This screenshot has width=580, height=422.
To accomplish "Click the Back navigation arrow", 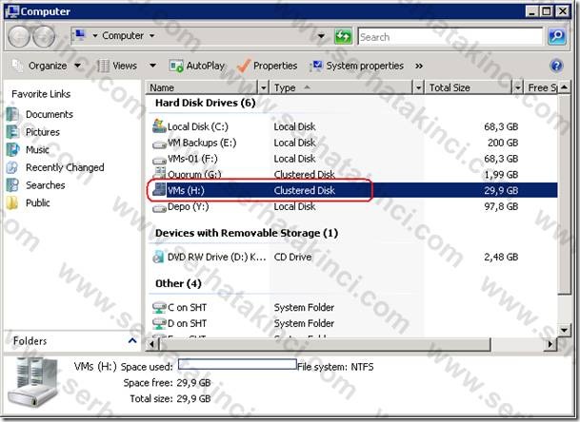I will (x=18, y=36).
